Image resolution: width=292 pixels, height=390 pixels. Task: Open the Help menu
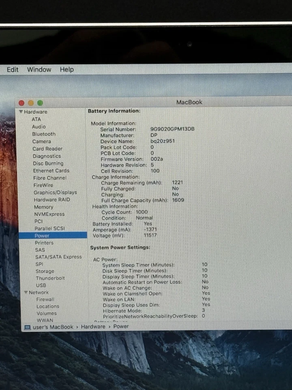pos(67,69)
